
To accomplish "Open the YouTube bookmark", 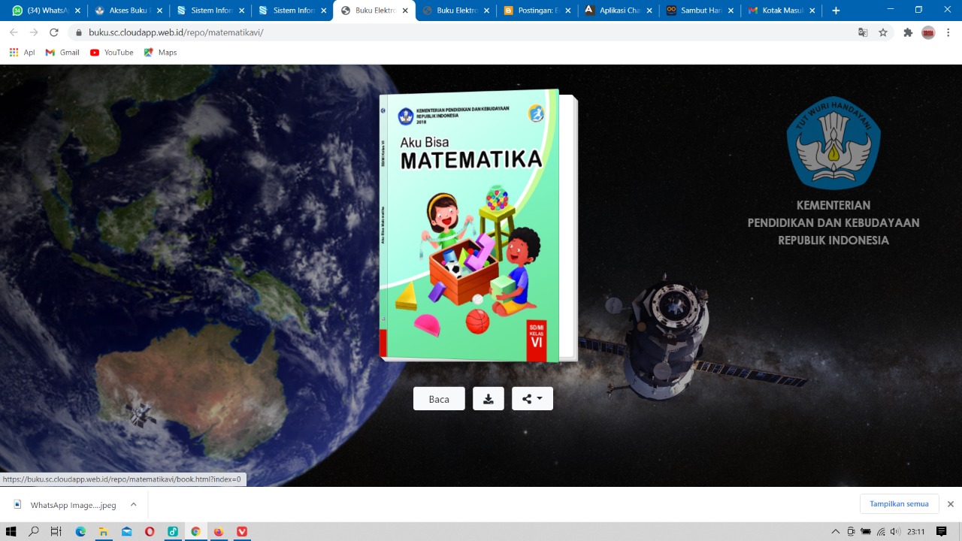I will (111, 53).
